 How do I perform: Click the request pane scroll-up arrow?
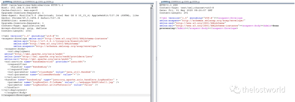pos(152,6)
